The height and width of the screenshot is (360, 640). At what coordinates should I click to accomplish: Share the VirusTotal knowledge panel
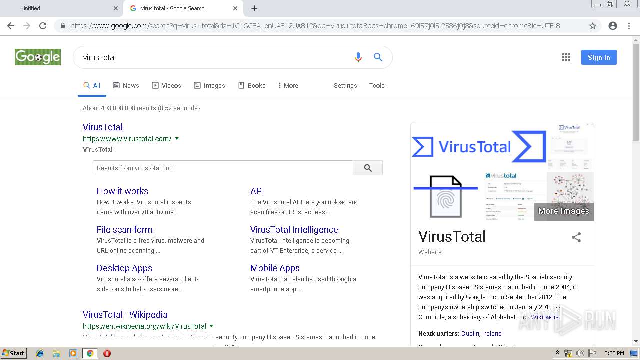click(x=576, y=237)
